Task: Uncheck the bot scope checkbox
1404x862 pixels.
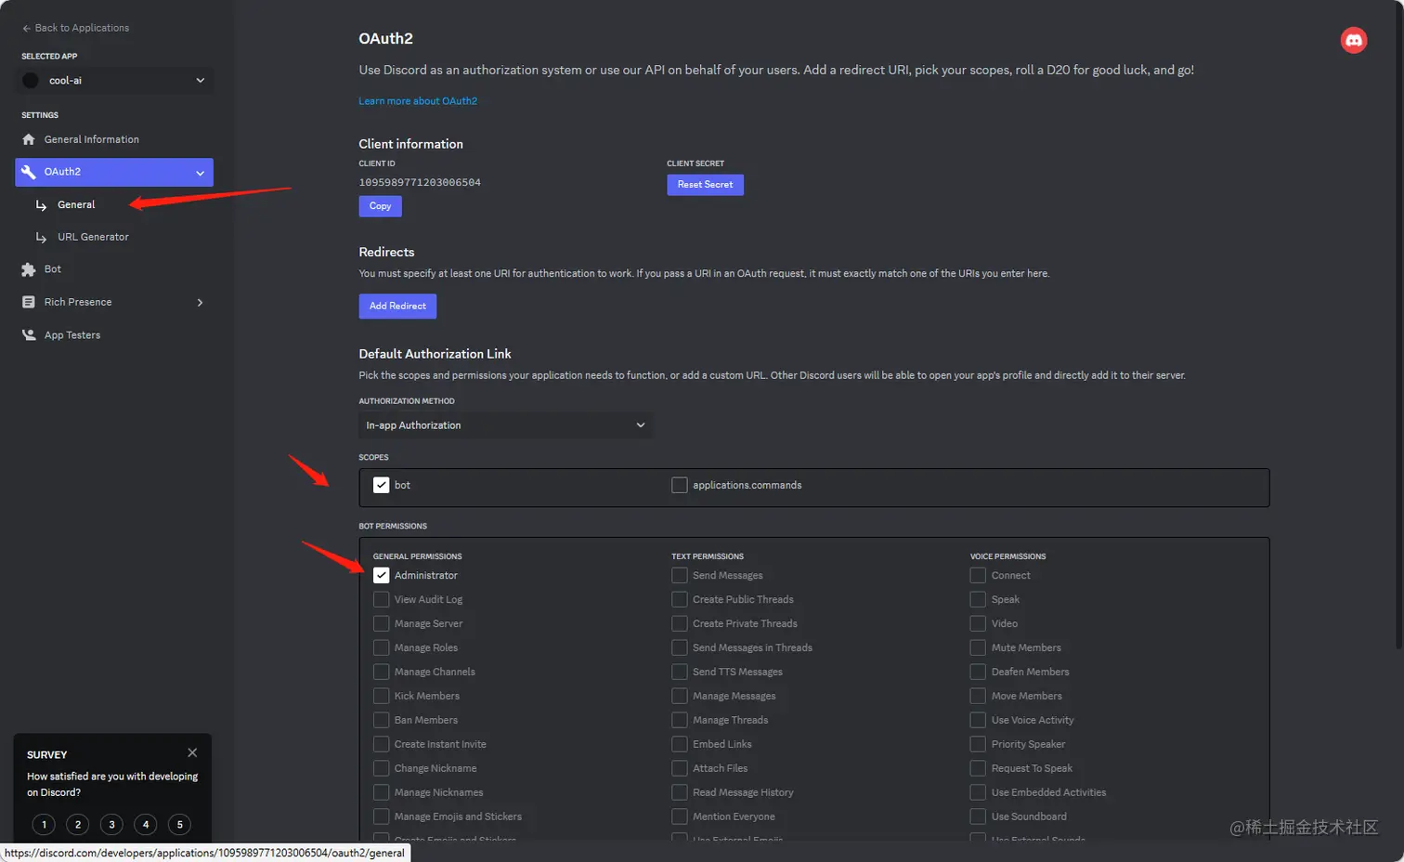Action: (381, 485)
